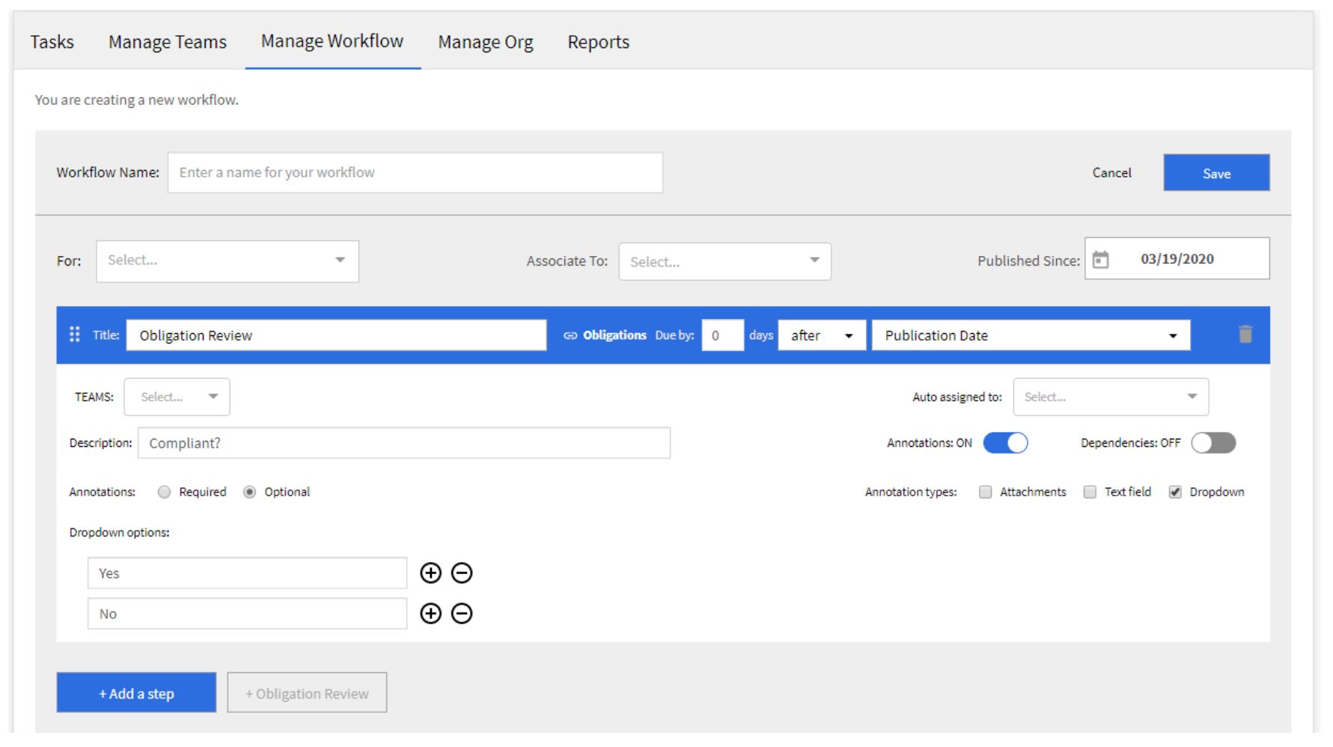Viewport: 1333px width, 747px height.
Task: Click the Due by days number field
Action: pos(722,335)
